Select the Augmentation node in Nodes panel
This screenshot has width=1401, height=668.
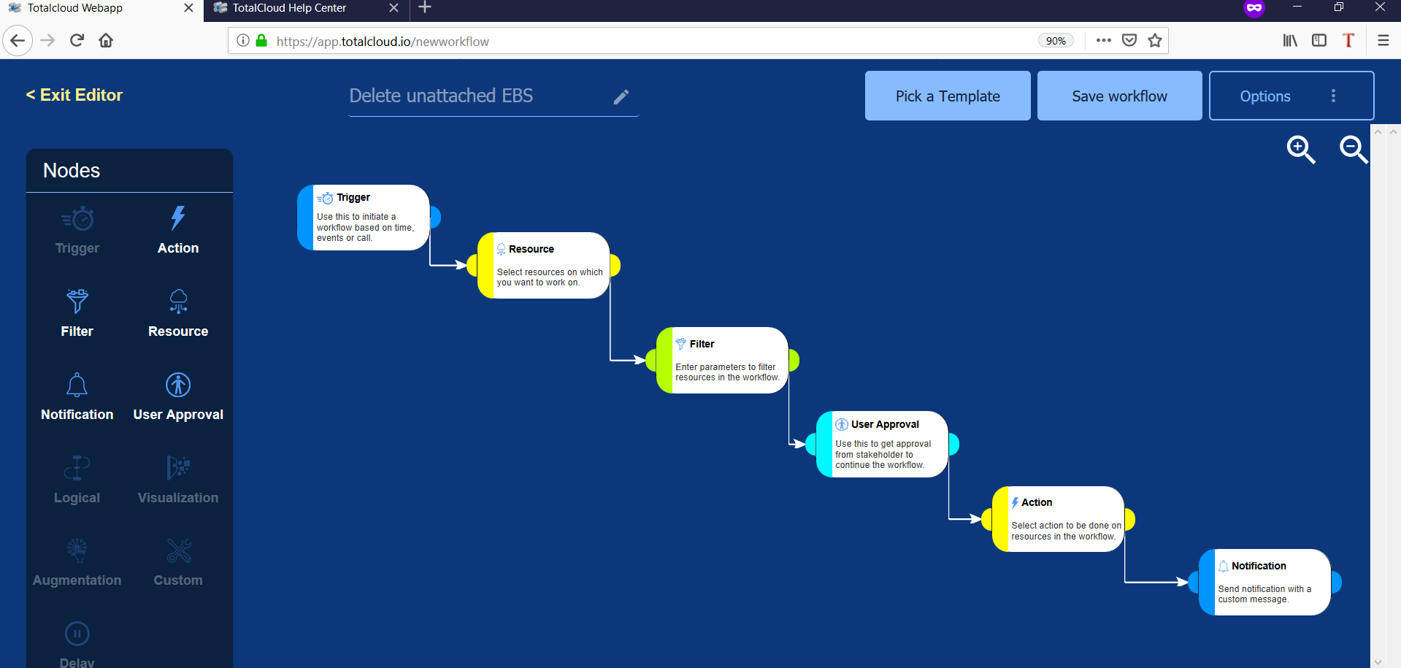point(77,563)
